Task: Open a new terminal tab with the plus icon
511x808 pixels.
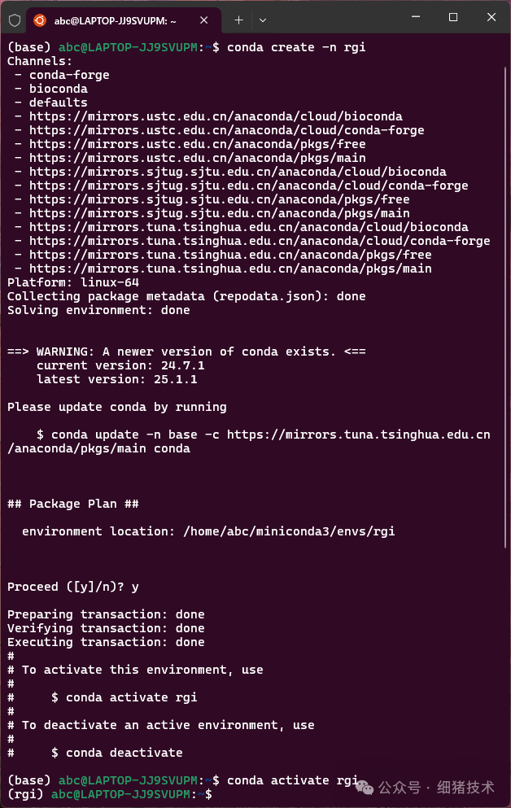Action: point(237,20)
